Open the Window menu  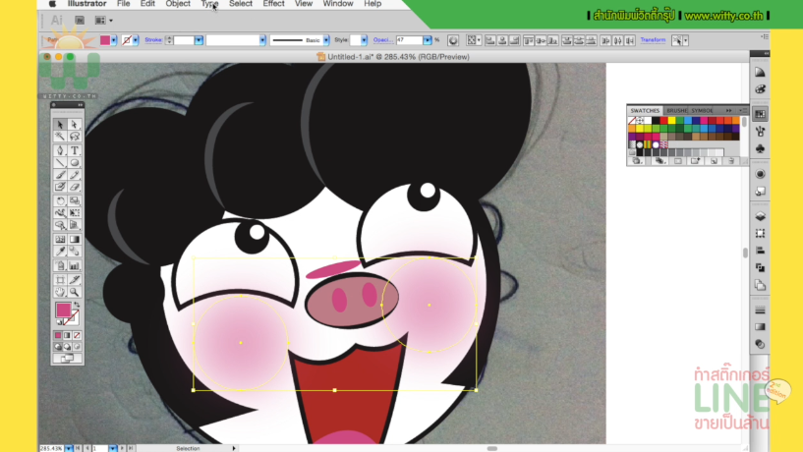click(x=338, y=4)
